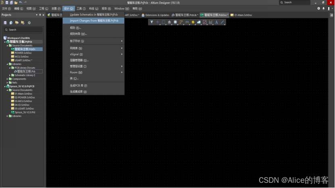Viewport: 335px width, 188px height.
Task: Open the 文件 (F) menu
Action: click(6, 8)
